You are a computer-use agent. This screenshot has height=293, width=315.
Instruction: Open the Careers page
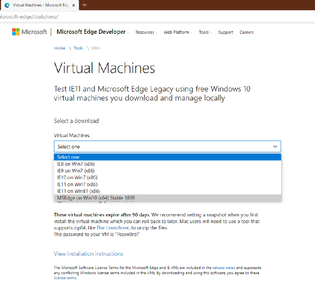[246, 32]
